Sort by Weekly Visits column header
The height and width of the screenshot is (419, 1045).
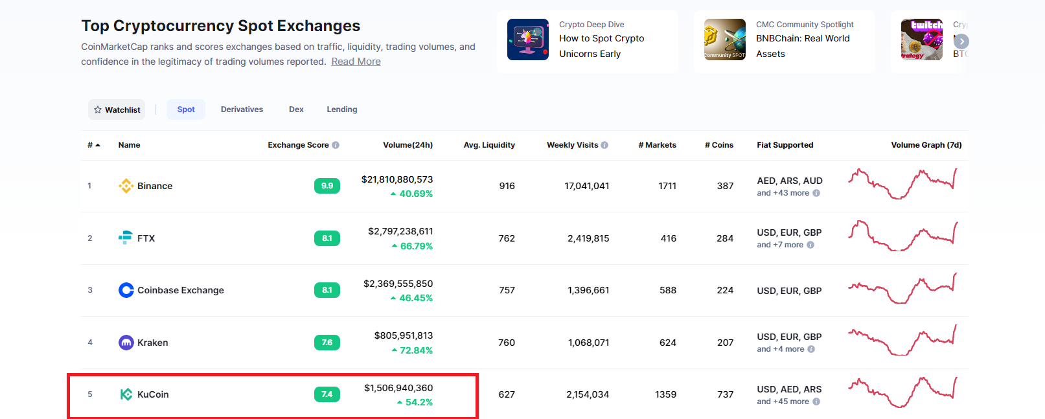572,145
